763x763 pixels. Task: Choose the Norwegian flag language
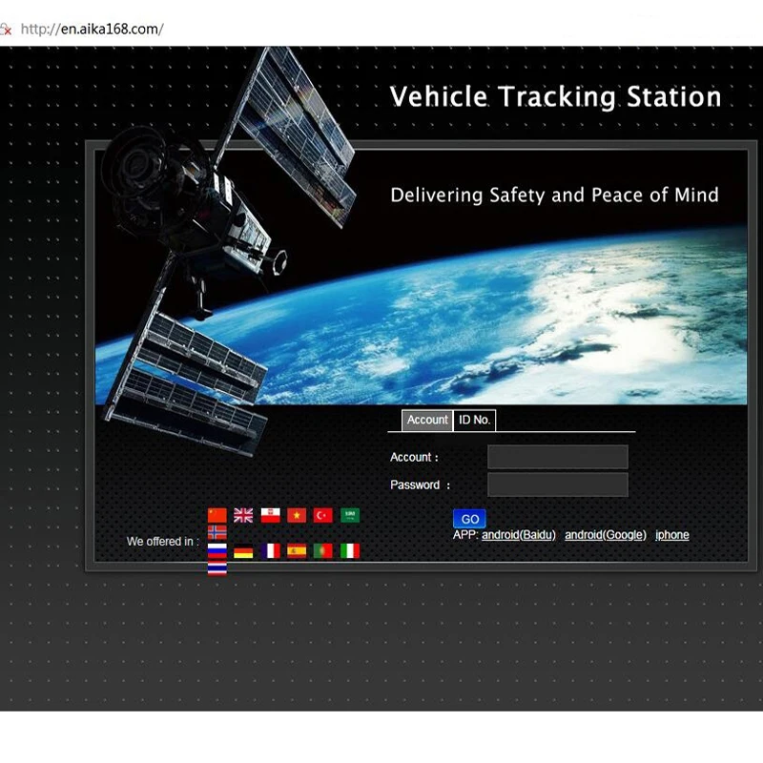(x=217, y=532)
